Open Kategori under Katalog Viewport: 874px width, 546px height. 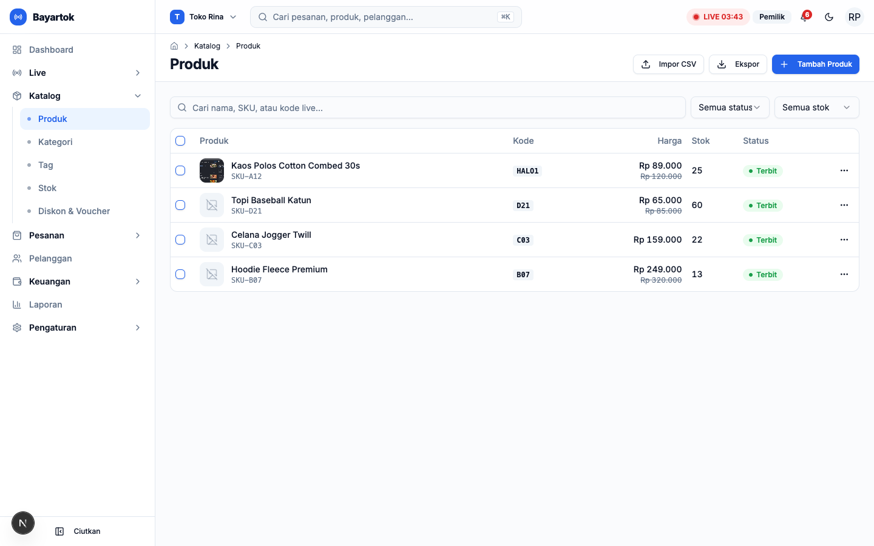click(x=85, y=142)
